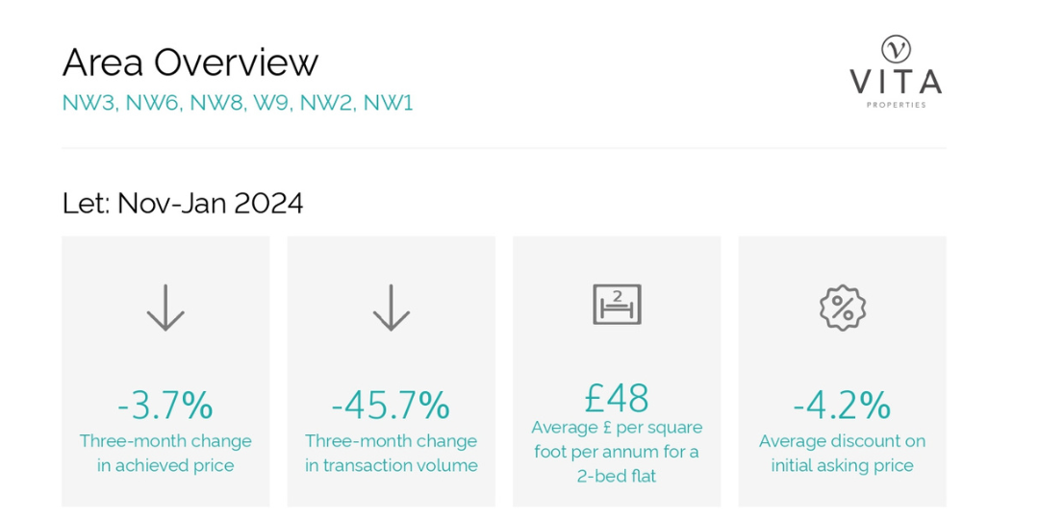Click the VITA wordmark text
This screenshot has height=519, width=1039.
(x=896, y=82)
